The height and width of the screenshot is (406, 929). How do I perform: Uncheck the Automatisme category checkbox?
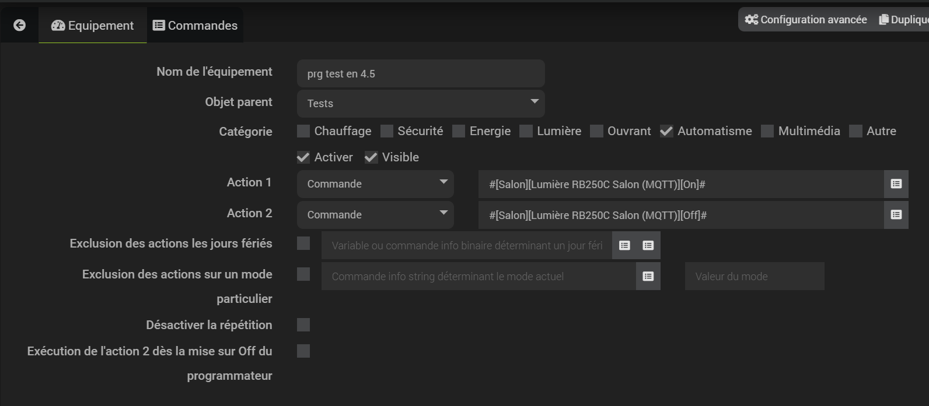pos(666,131)
